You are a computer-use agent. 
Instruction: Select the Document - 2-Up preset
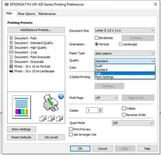pyautogui.click(x=26, y=52)
